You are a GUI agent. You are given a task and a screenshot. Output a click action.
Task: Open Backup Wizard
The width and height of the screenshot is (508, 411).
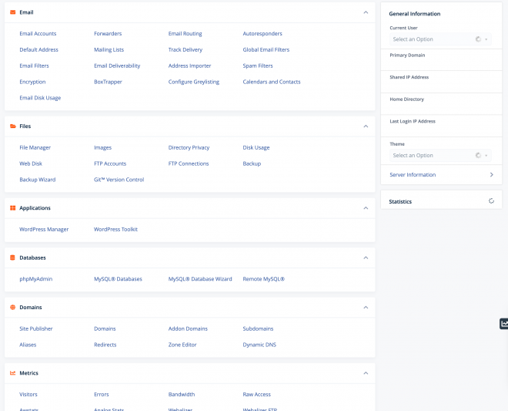pos(38,180)
